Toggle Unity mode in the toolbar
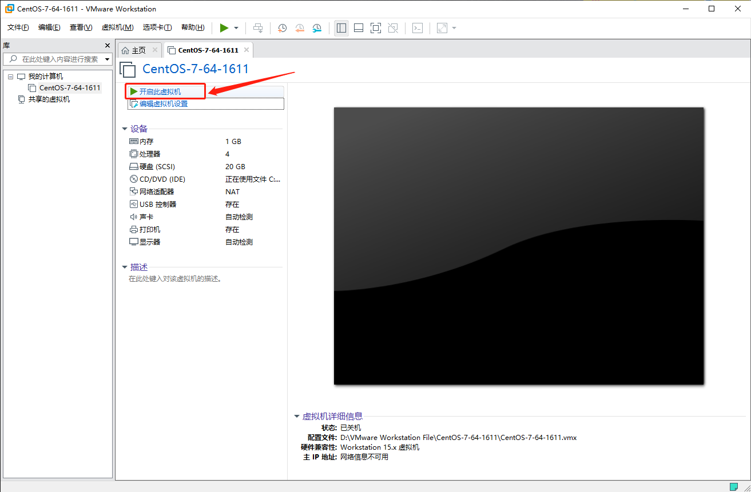Viewport: 751px width, 492px height. pos(393,27)
